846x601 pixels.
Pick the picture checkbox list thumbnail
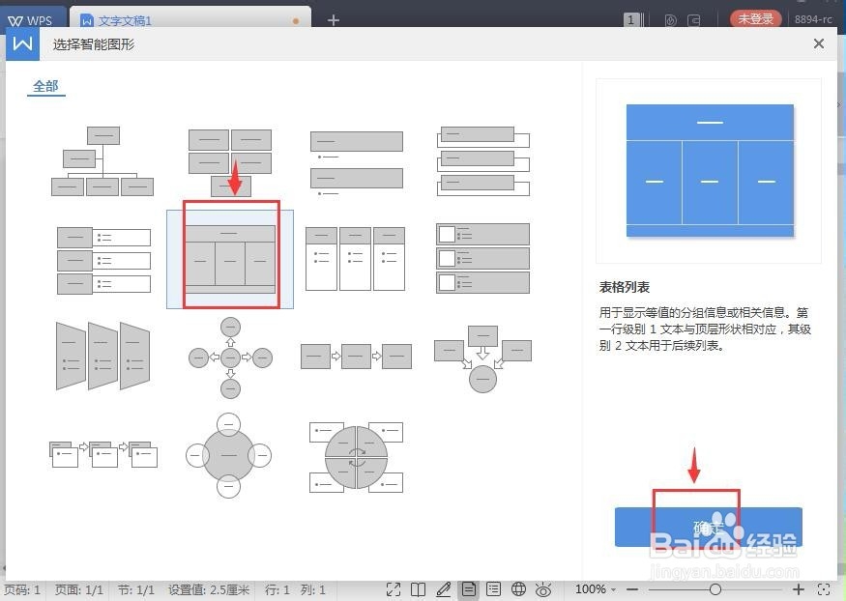pos(482,259)
